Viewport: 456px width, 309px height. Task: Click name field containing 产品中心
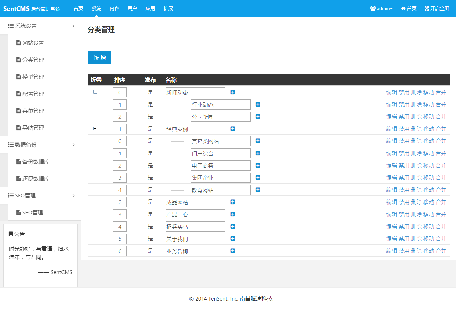pyautogui.click(x=196, y=214)
